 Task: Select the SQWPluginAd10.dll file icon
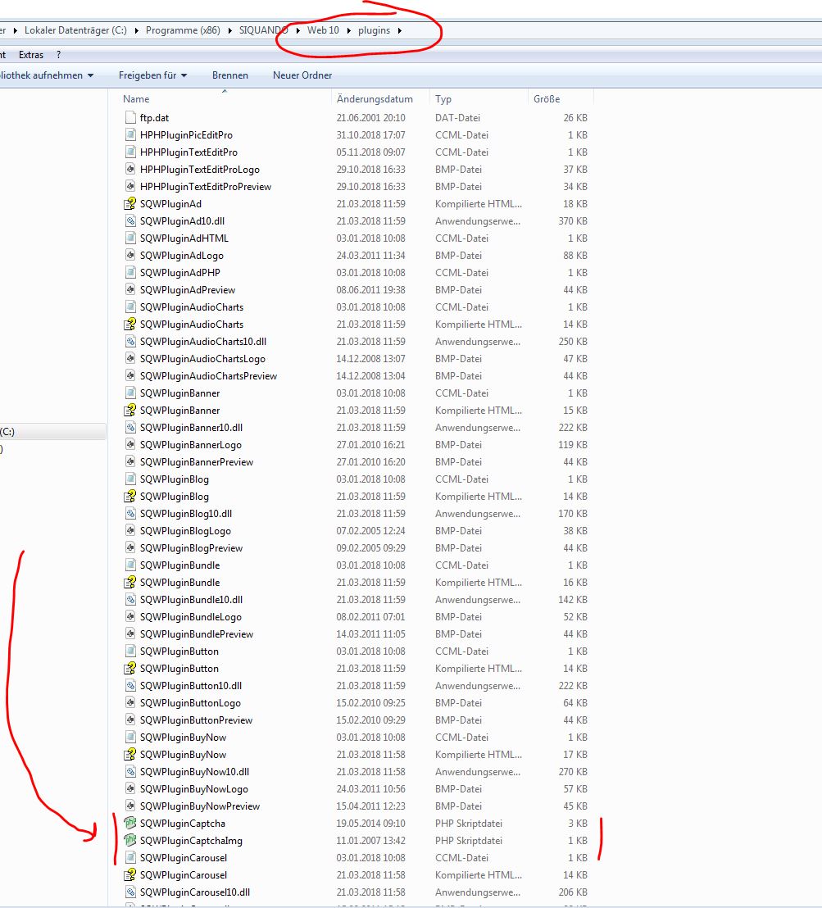(130, 221)
